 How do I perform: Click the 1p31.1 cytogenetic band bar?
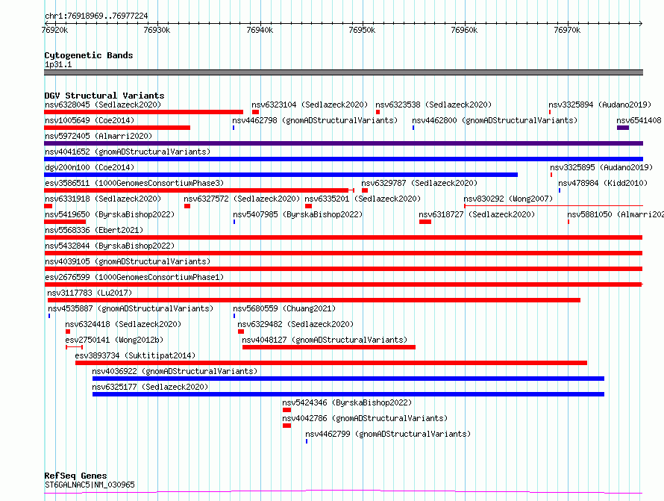pos(343,72)
